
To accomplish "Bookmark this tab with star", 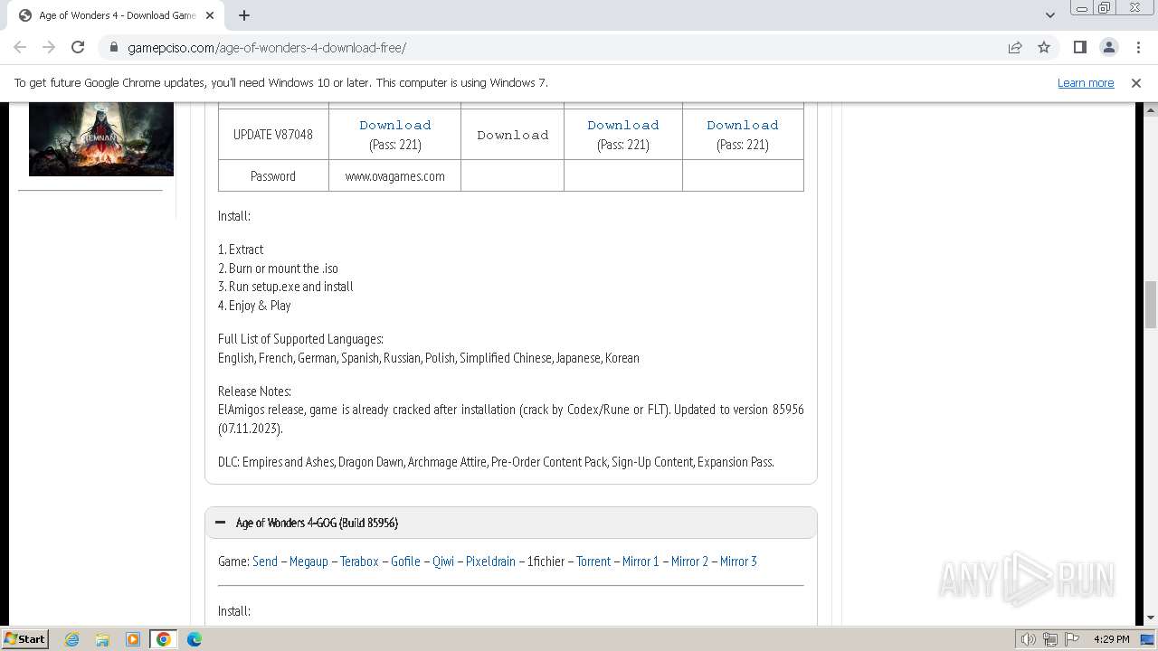I will [1044, 47].
